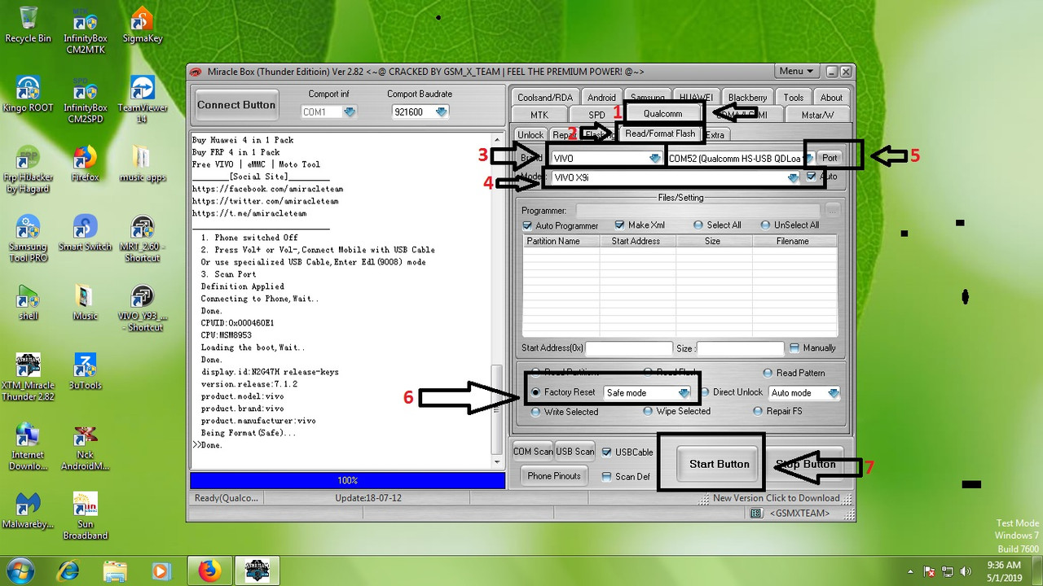Open InfinityBox CM2SPD desktop shortcut
Viewport: 1043px width, 586px height.
[86, 99]
